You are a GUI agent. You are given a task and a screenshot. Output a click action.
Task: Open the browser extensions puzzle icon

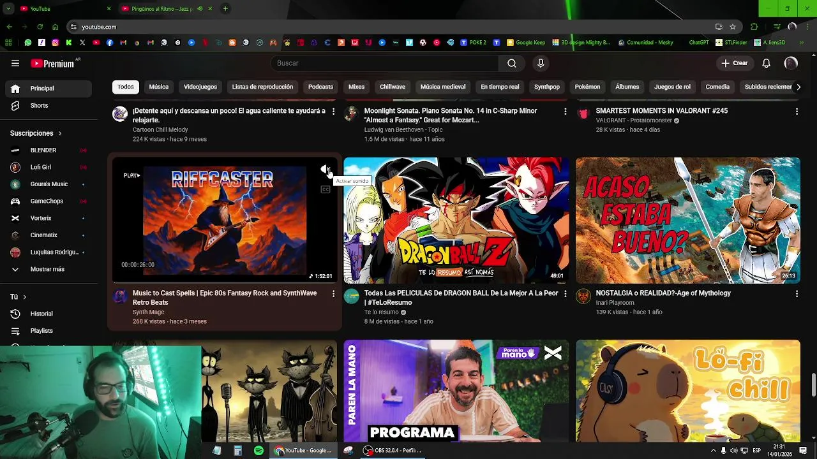(754, 27)
